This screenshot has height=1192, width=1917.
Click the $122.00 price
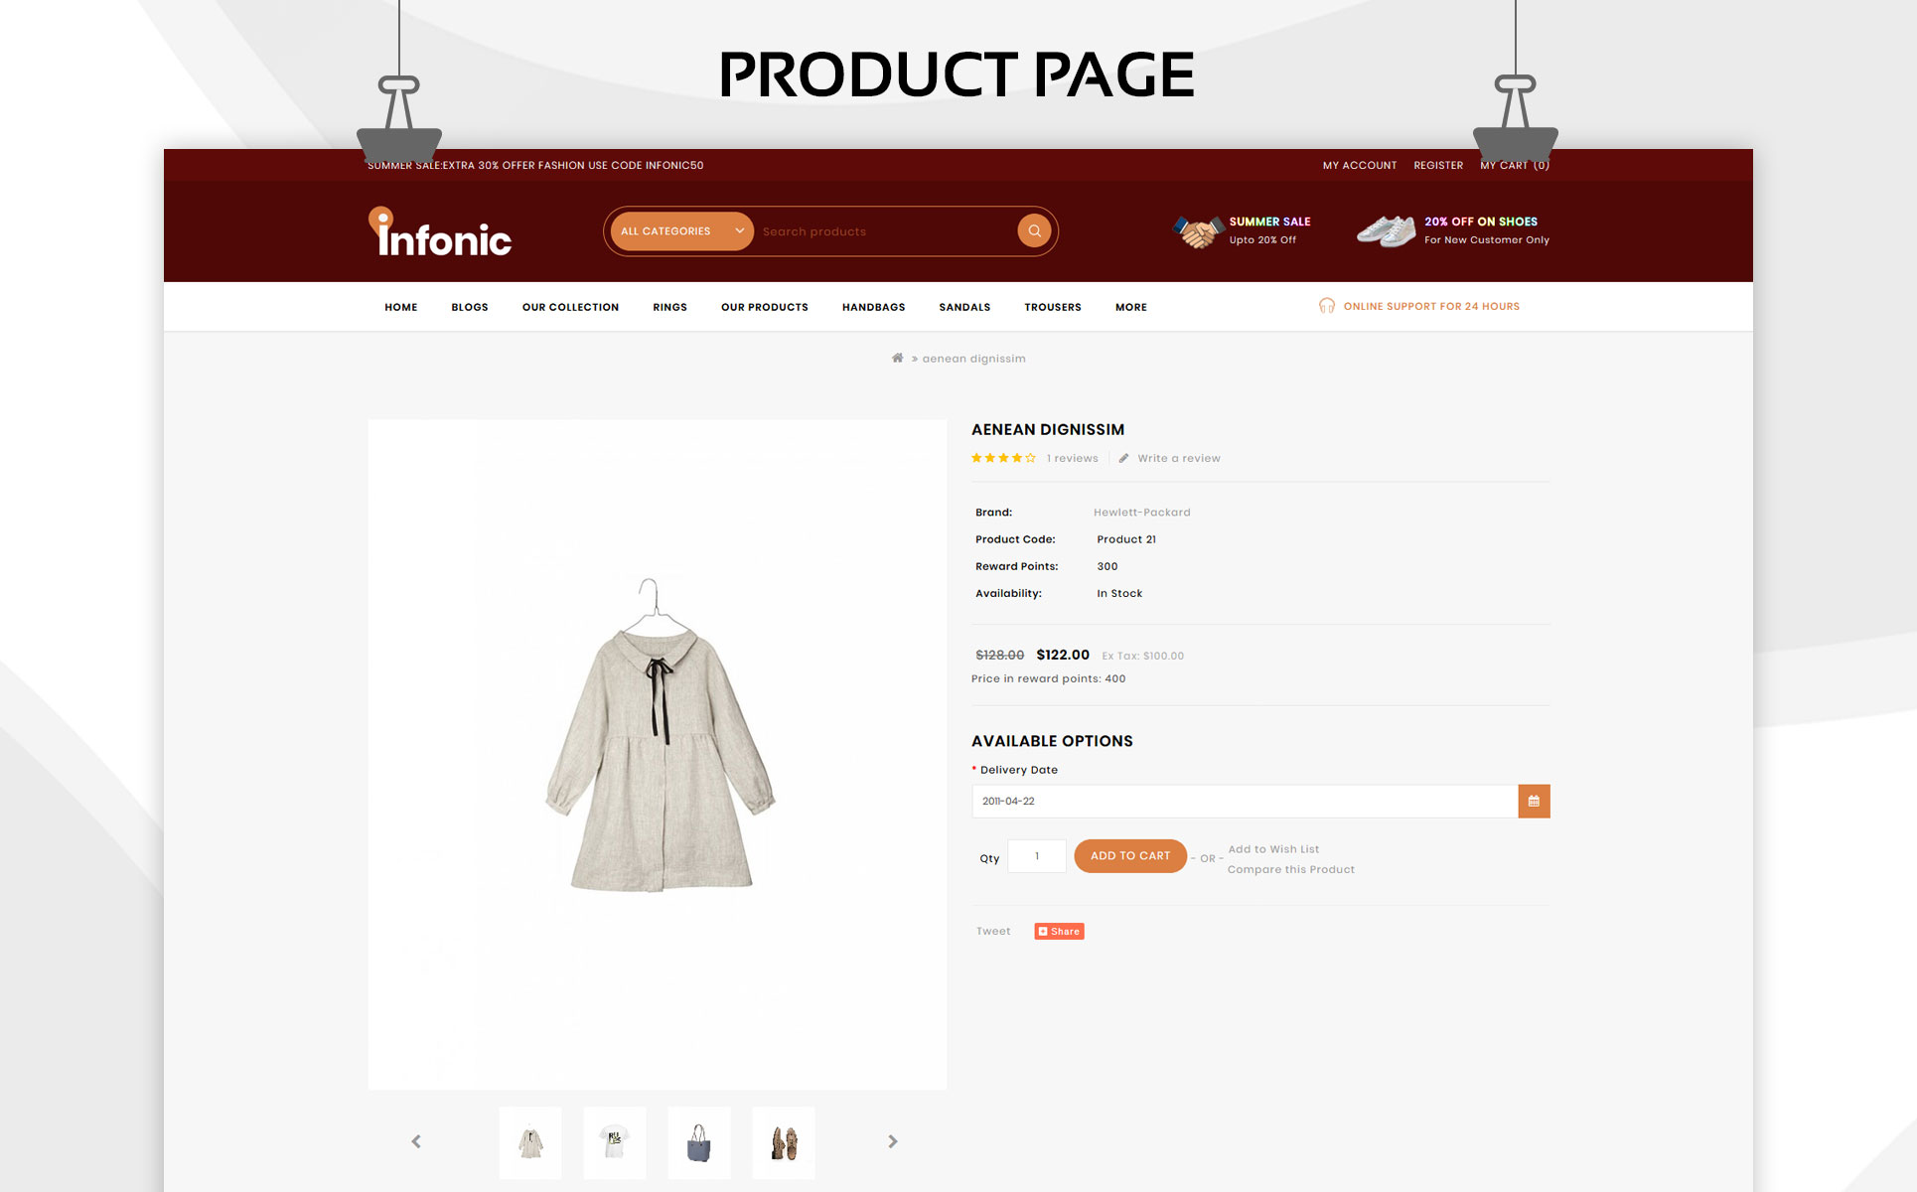point(1063,655)
